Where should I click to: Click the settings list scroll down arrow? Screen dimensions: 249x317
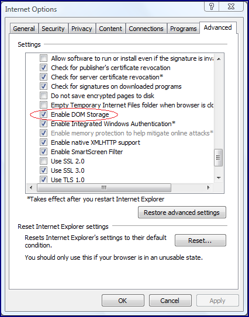pos(219,178)
